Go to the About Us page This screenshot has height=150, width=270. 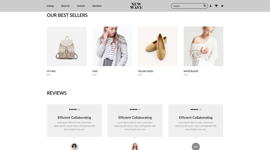pyautogui.click(x=65, y=6)
